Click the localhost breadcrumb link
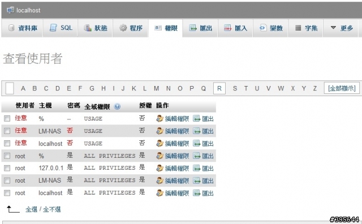This screenshot has width=362, height=224. tap(28, 10)
